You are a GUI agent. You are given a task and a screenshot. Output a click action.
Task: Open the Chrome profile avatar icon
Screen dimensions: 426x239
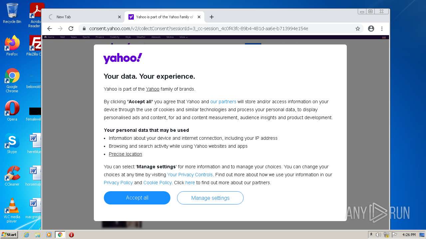[x=371, y=29]
